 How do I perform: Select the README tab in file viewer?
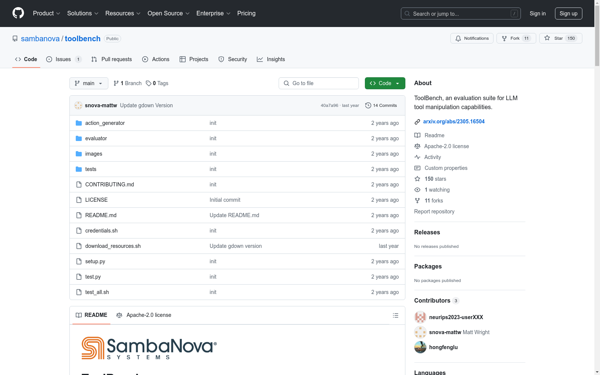coord(91,315)
